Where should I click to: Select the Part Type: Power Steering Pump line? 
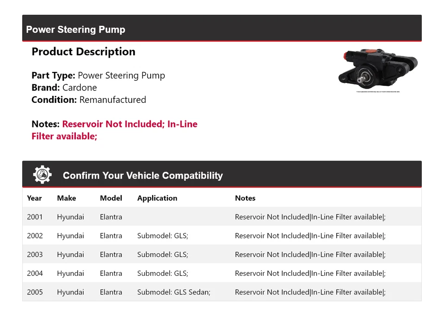[98, 75]
